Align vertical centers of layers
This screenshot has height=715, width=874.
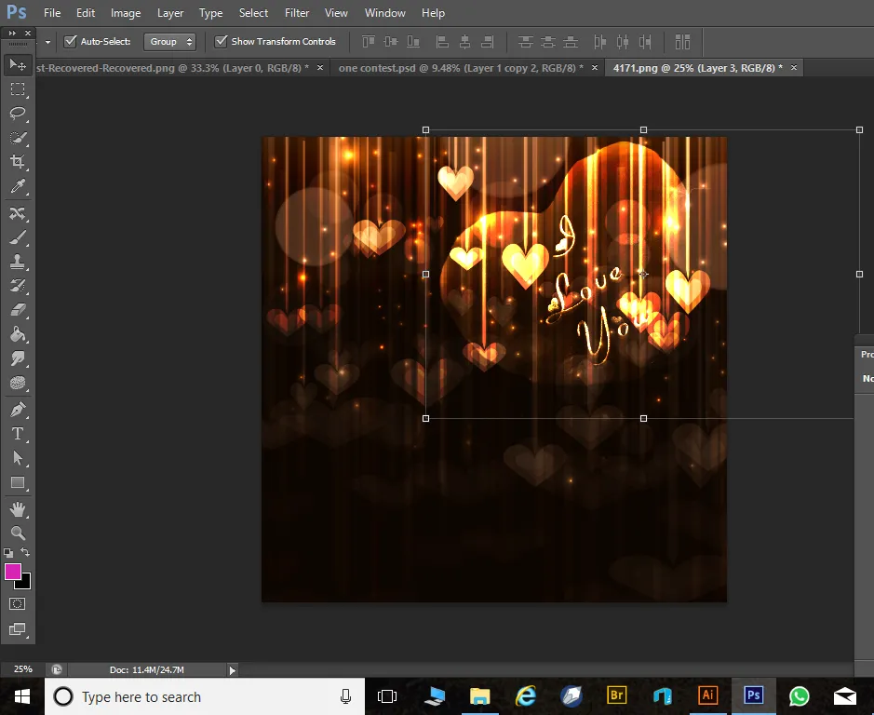point(391,42)
